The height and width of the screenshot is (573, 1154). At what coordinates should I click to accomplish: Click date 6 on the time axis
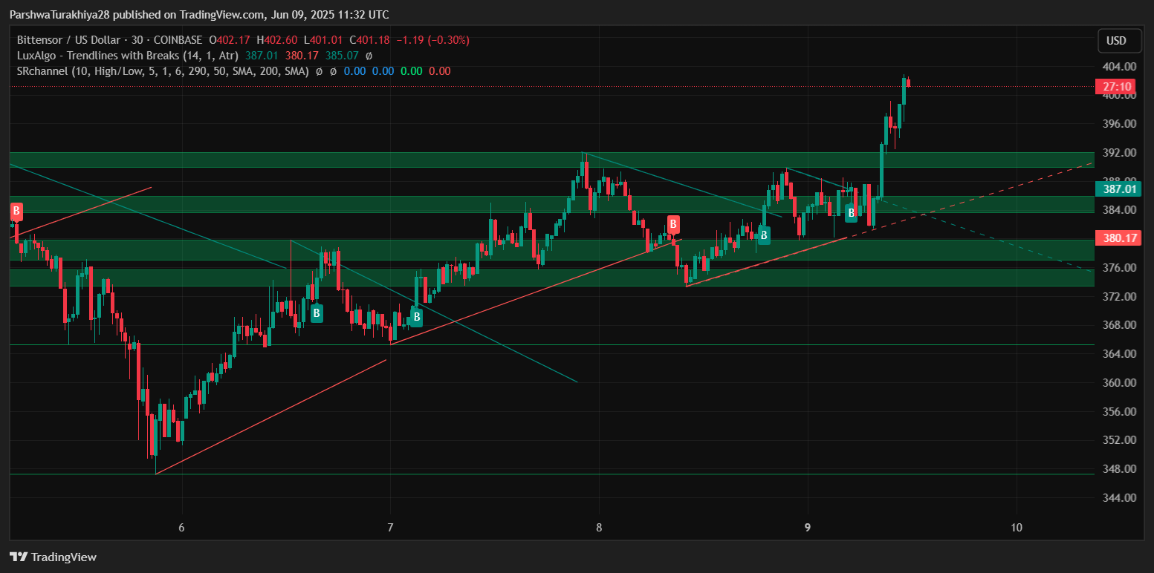181,528
